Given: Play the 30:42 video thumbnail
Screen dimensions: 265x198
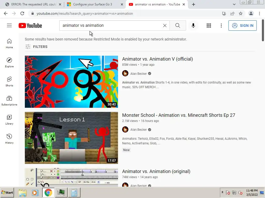Looking at the screenshot, I should [71, 82].
